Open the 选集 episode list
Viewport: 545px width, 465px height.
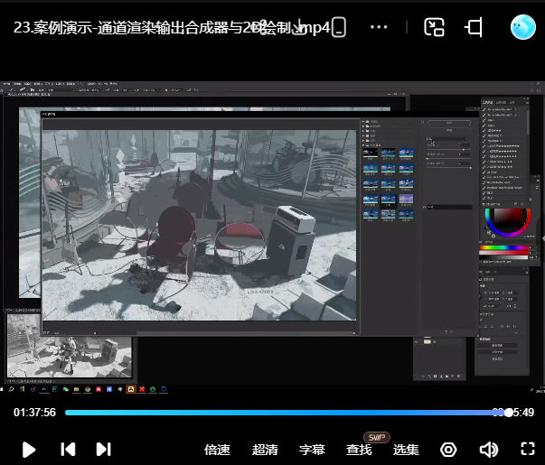[406, 450]
